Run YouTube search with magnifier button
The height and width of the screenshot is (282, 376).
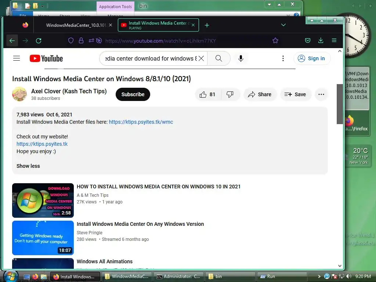219,58
